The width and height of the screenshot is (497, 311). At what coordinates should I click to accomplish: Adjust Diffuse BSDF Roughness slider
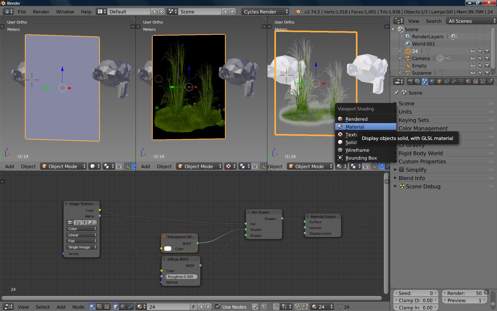point(181,277)
